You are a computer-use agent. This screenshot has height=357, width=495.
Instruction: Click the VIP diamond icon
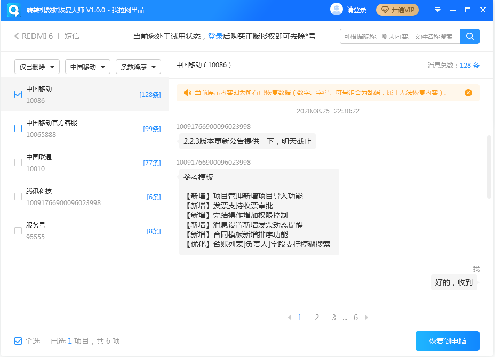click(x=385, y=10)
